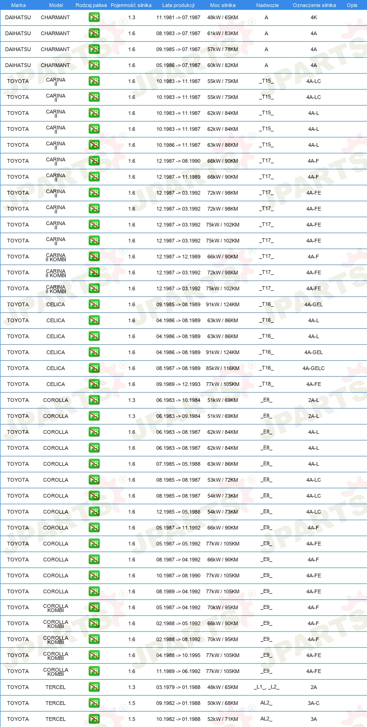Image resolution: width=367 pixels, height=727 pixels.
Task: Click the Marka column header
Action: click(18, 5)
